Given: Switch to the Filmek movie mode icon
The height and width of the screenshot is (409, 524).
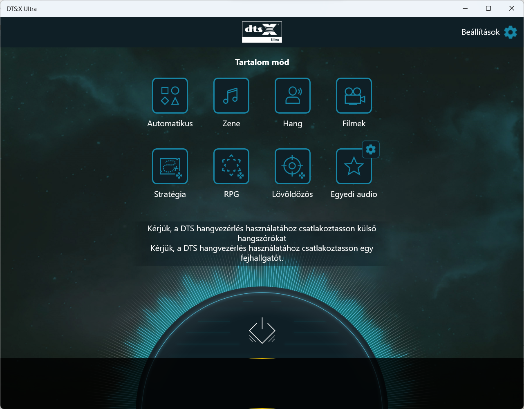Looking at the screenshot, I should tap(354, 96).
